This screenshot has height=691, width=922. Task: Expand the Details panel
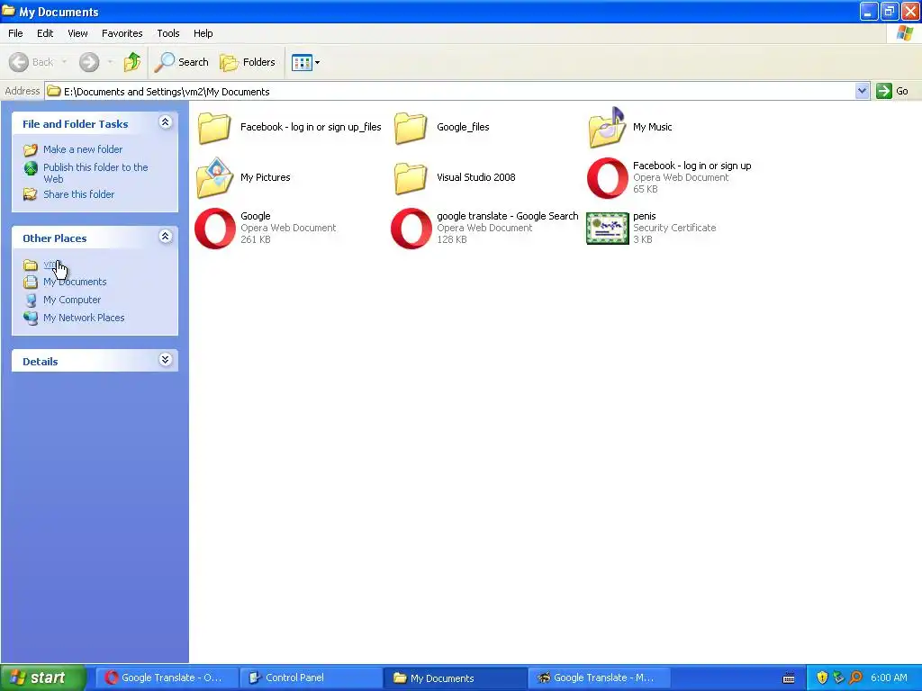[x=166, y=360]
